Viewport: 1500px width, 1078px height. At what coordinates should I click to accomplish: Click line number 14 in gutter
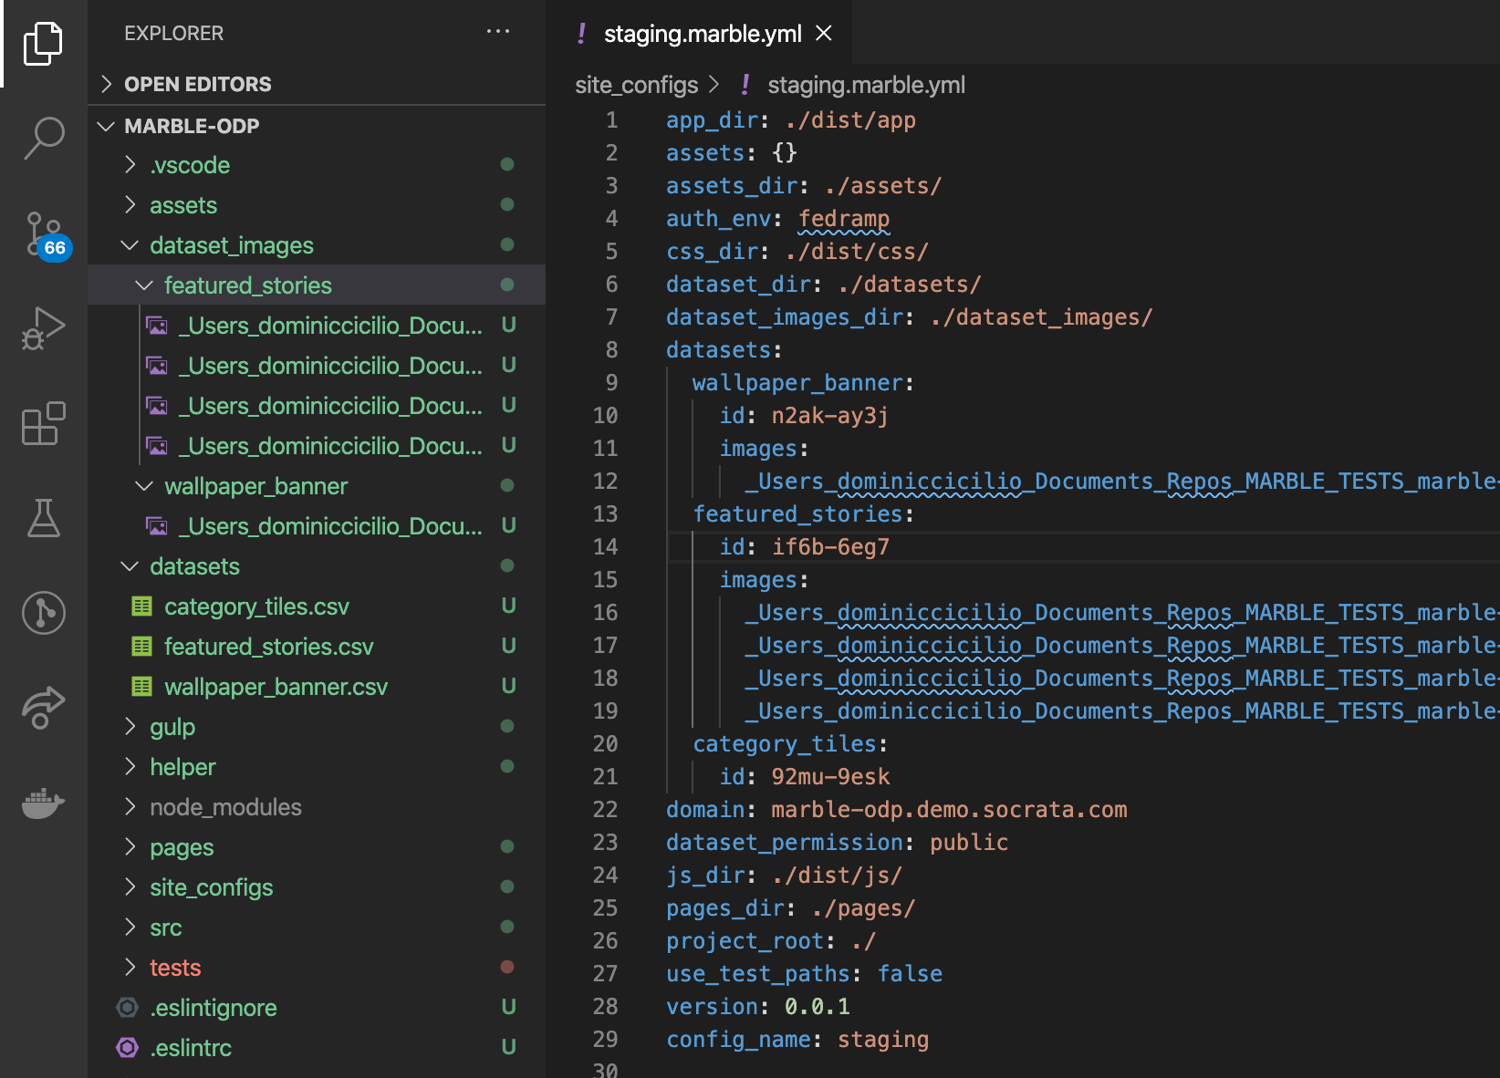[x=605, y=547]
